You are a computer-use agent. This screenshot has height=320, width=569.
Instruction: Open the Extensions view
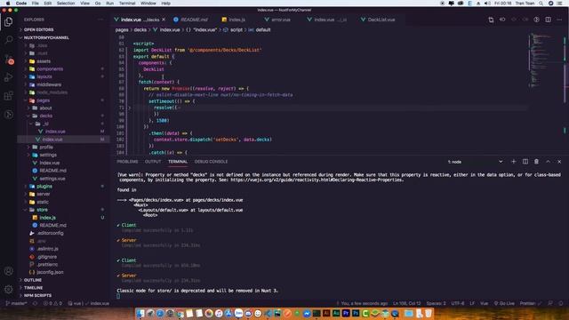coord(8,96)
